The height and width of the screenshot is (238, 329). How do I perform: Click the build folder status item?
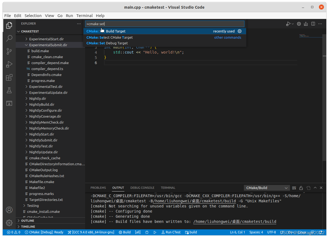(x=191, y=232)
